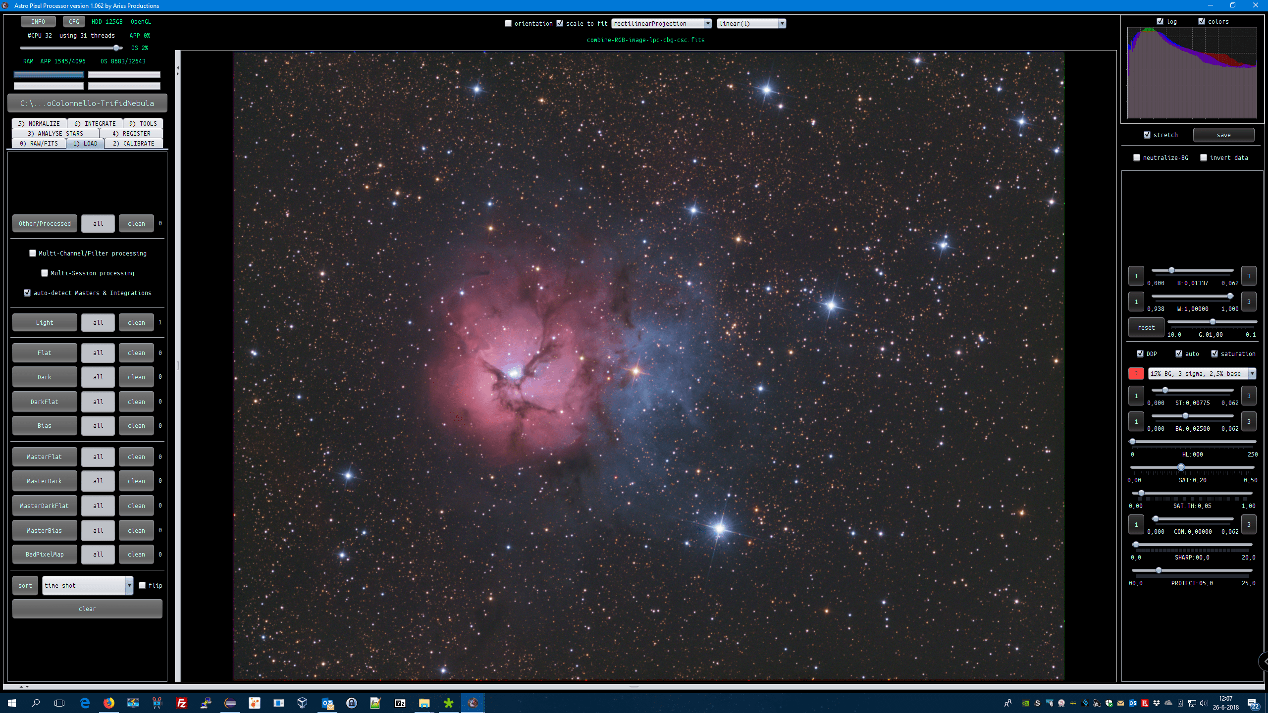Click the red DDP preset help button
1268x713 pixels.
[1136, 374]
